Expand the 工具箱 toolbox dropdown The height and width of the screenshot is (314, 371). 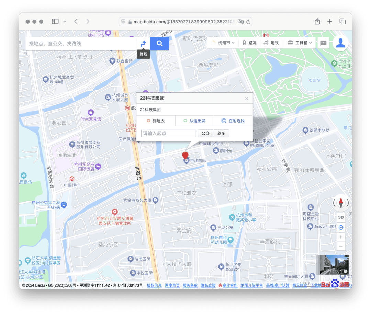coord(300,43)
